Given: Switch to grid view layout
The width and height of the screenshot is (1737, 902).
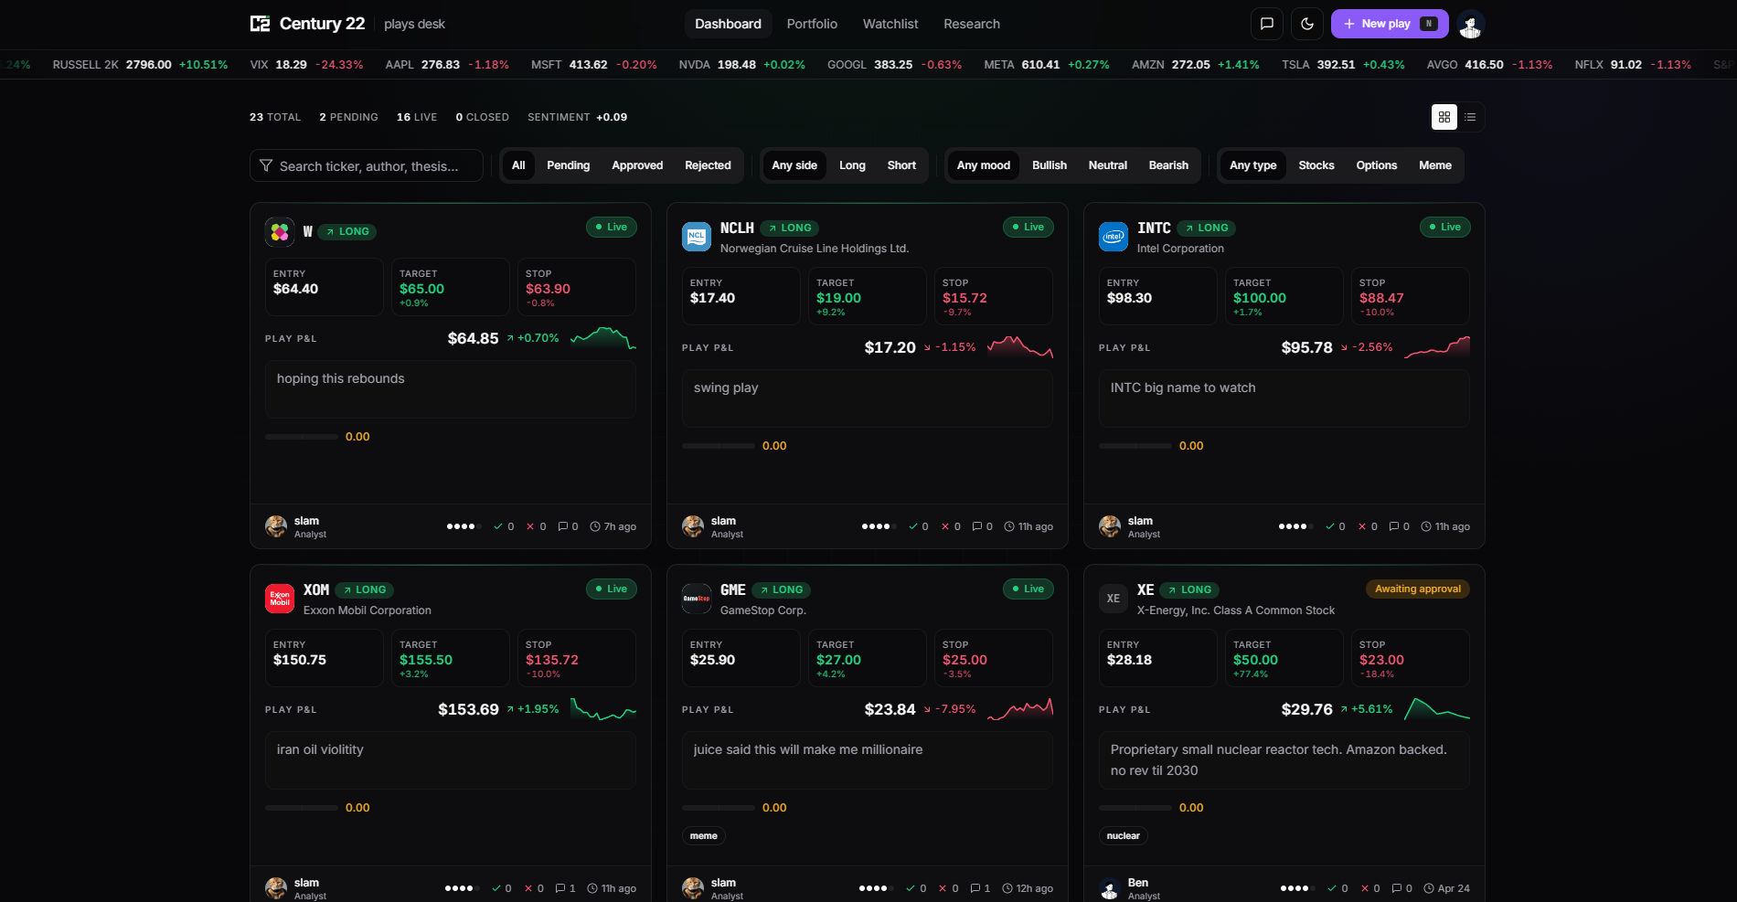Looking at the screenshot, I should pos(1444,117).
